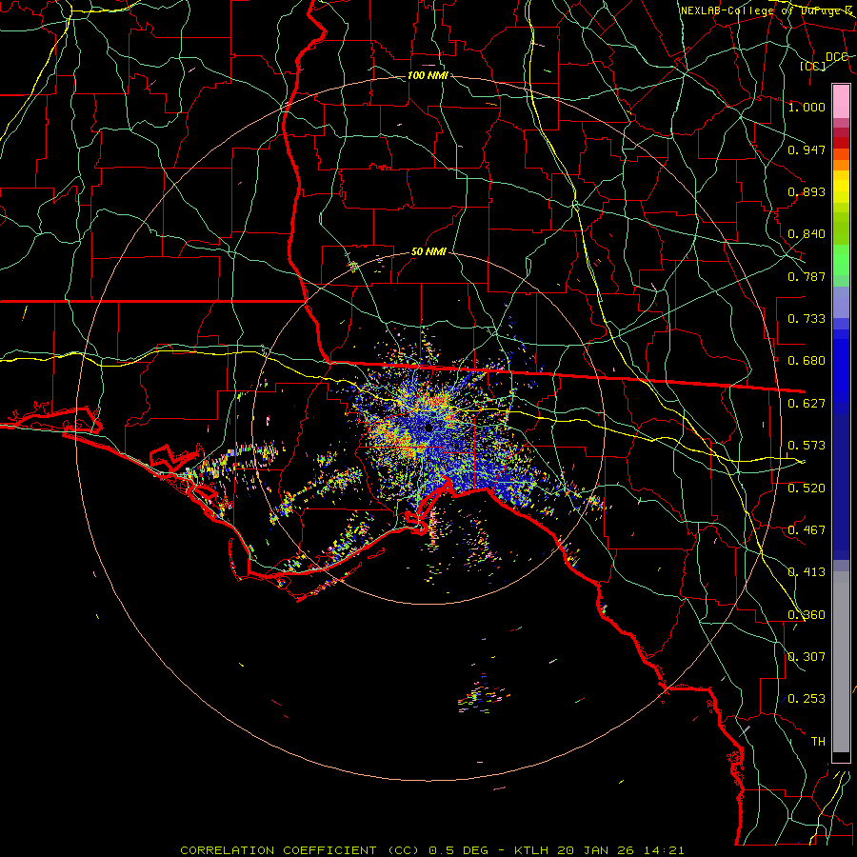
Task: Pick the pink segment of the color bar
Action: click(841, 101)
